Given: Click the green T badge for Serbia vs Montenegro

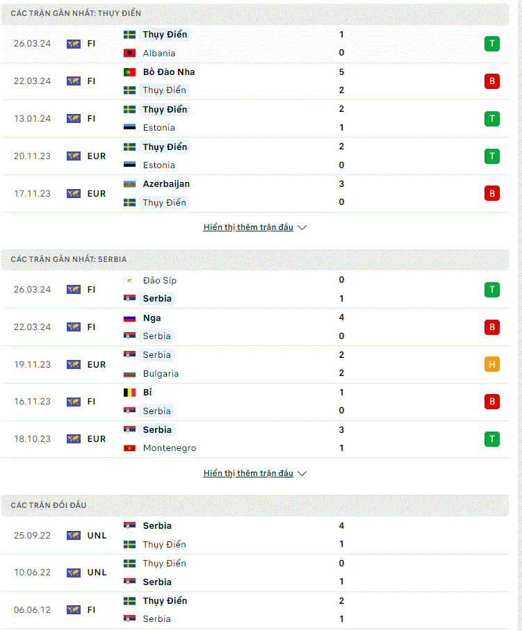Looking at the screenshot, I should pos(491,439).
